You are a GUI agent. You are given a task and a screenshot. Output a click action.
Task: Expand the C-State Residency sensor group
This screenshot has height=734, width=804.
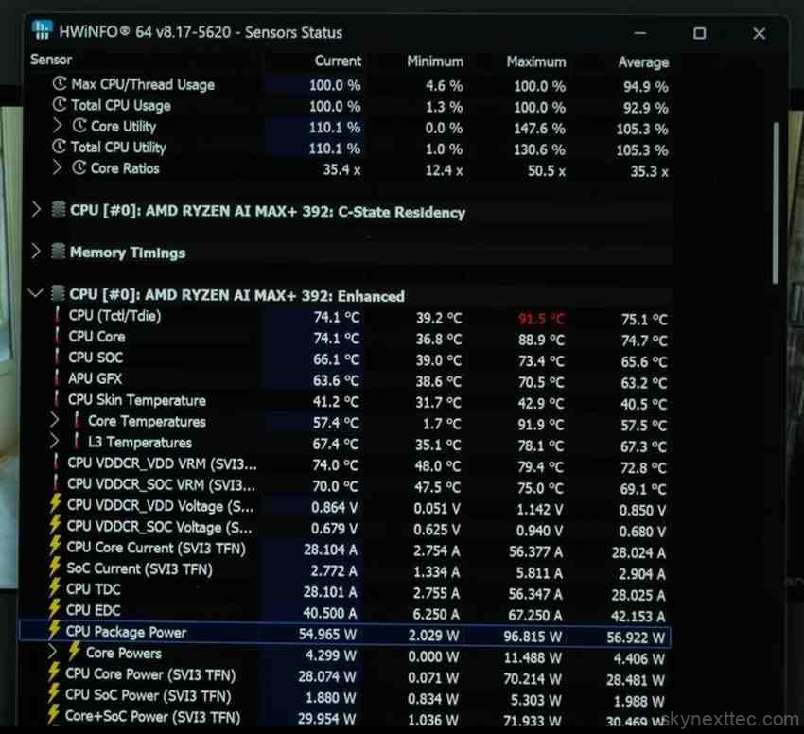pyautogui.click(x=36, y=211)
